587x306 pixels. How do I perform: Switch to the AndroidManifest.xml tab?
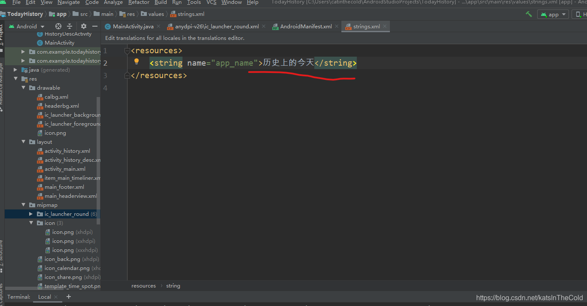click(x=306, y=26)
